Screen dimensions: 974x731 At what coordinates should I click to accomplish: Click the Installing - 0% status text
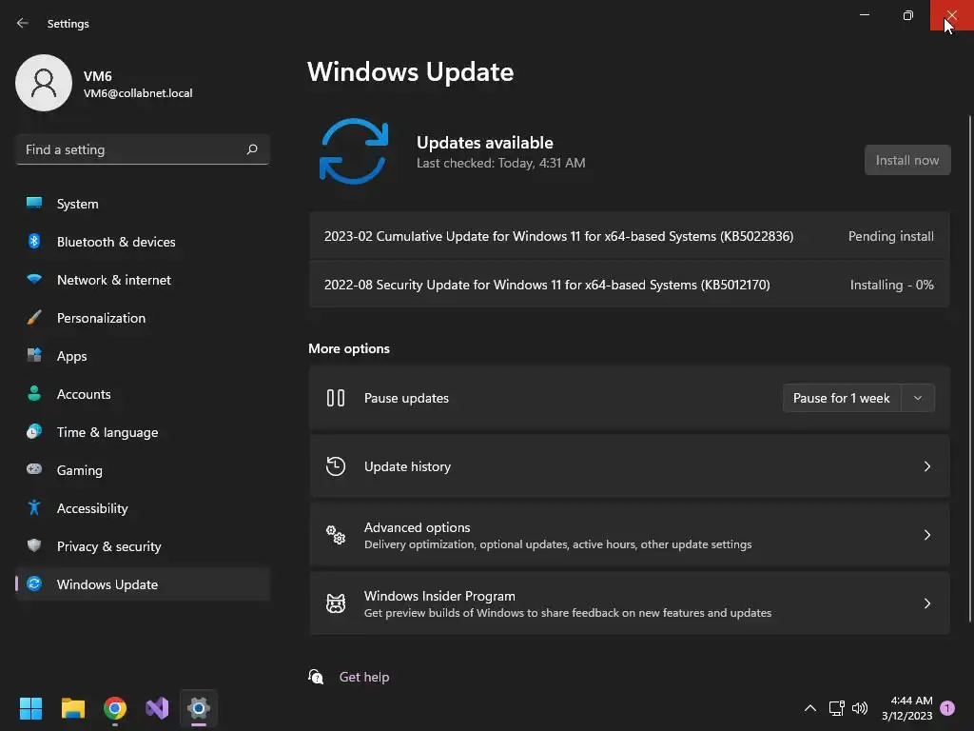click(891, 285)
